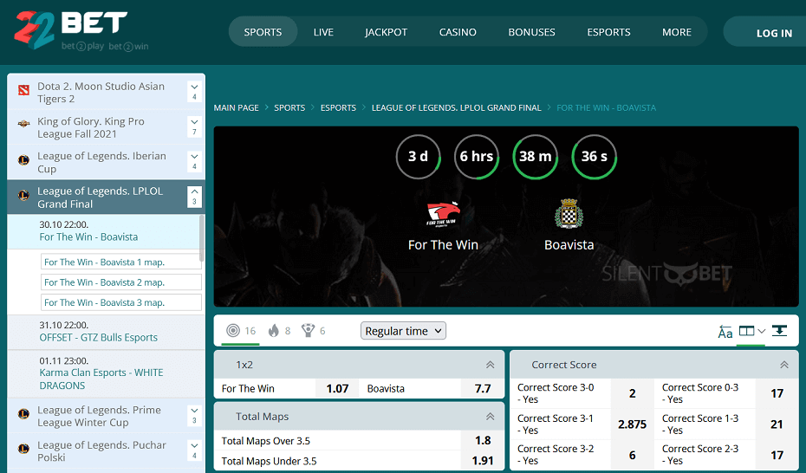Open For The Win - Boavista 3 map
The height and width of the screenshot is (473, 806).
click(x=121, y=302)
